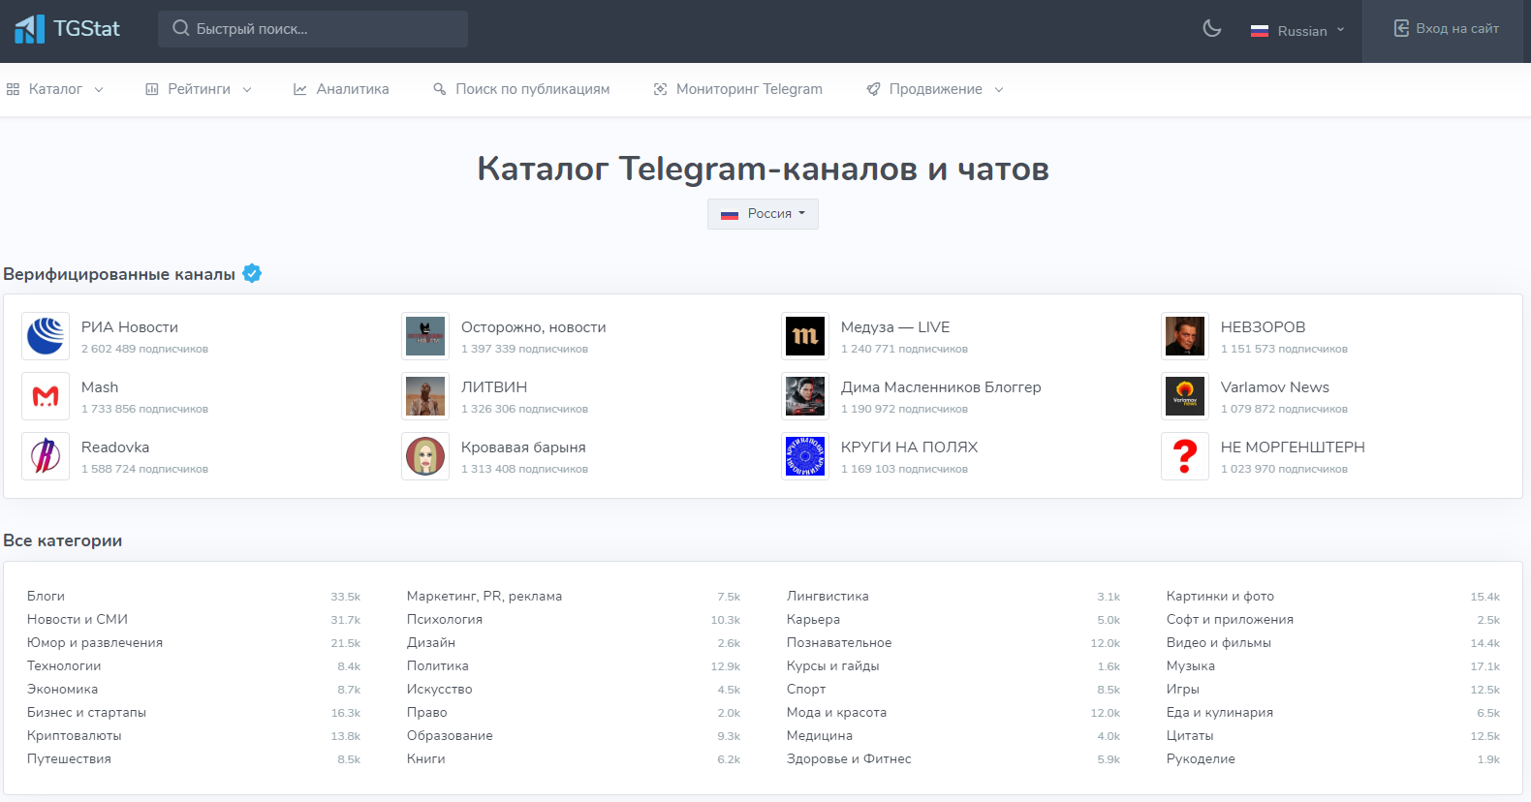Viewport: 1531px width, 802px height.
Task: Select the Психология category
Action: click(445, 620)
